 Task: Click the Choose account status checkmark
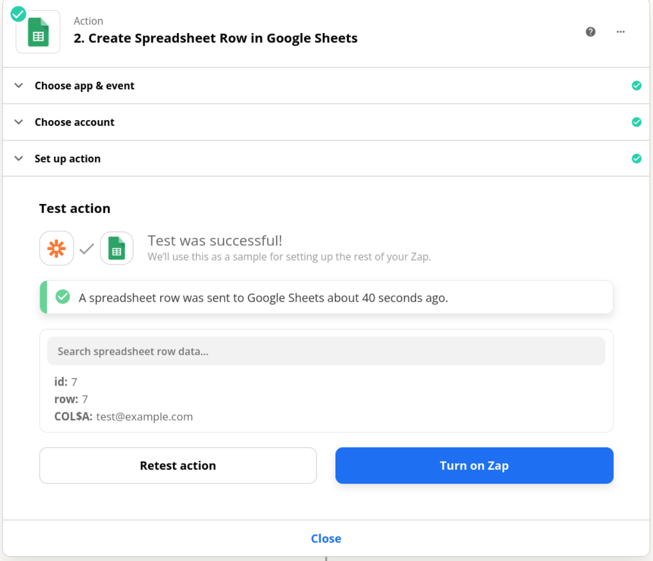pos(637,122)
